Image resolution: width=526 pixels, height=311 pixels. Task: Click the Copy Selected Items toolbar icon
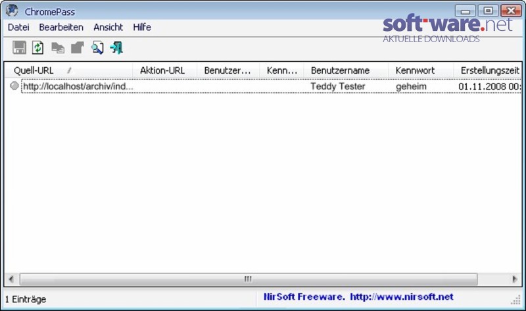(x=58, y=47)
